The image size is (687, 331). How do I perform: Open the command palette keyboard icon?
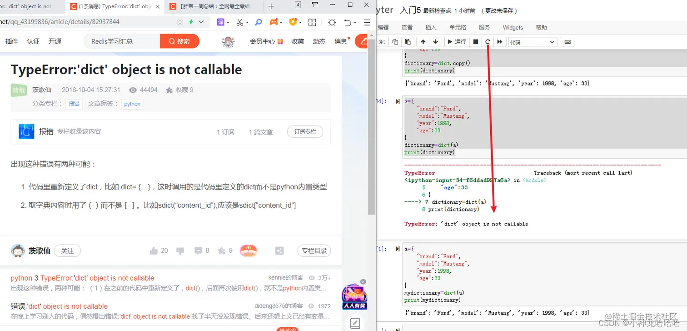[568, 42]
